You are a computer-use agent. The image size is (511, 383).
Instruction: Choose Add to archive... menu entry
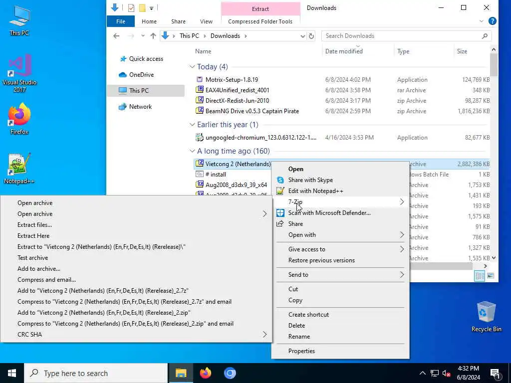(x=136, y=269)
